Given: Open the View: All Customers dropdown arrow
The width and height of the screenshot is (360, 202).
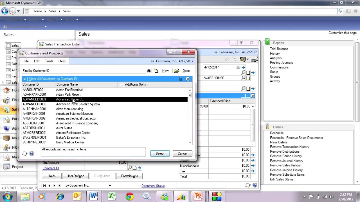Looking at the screenshot, I should (x=25, y=79).
